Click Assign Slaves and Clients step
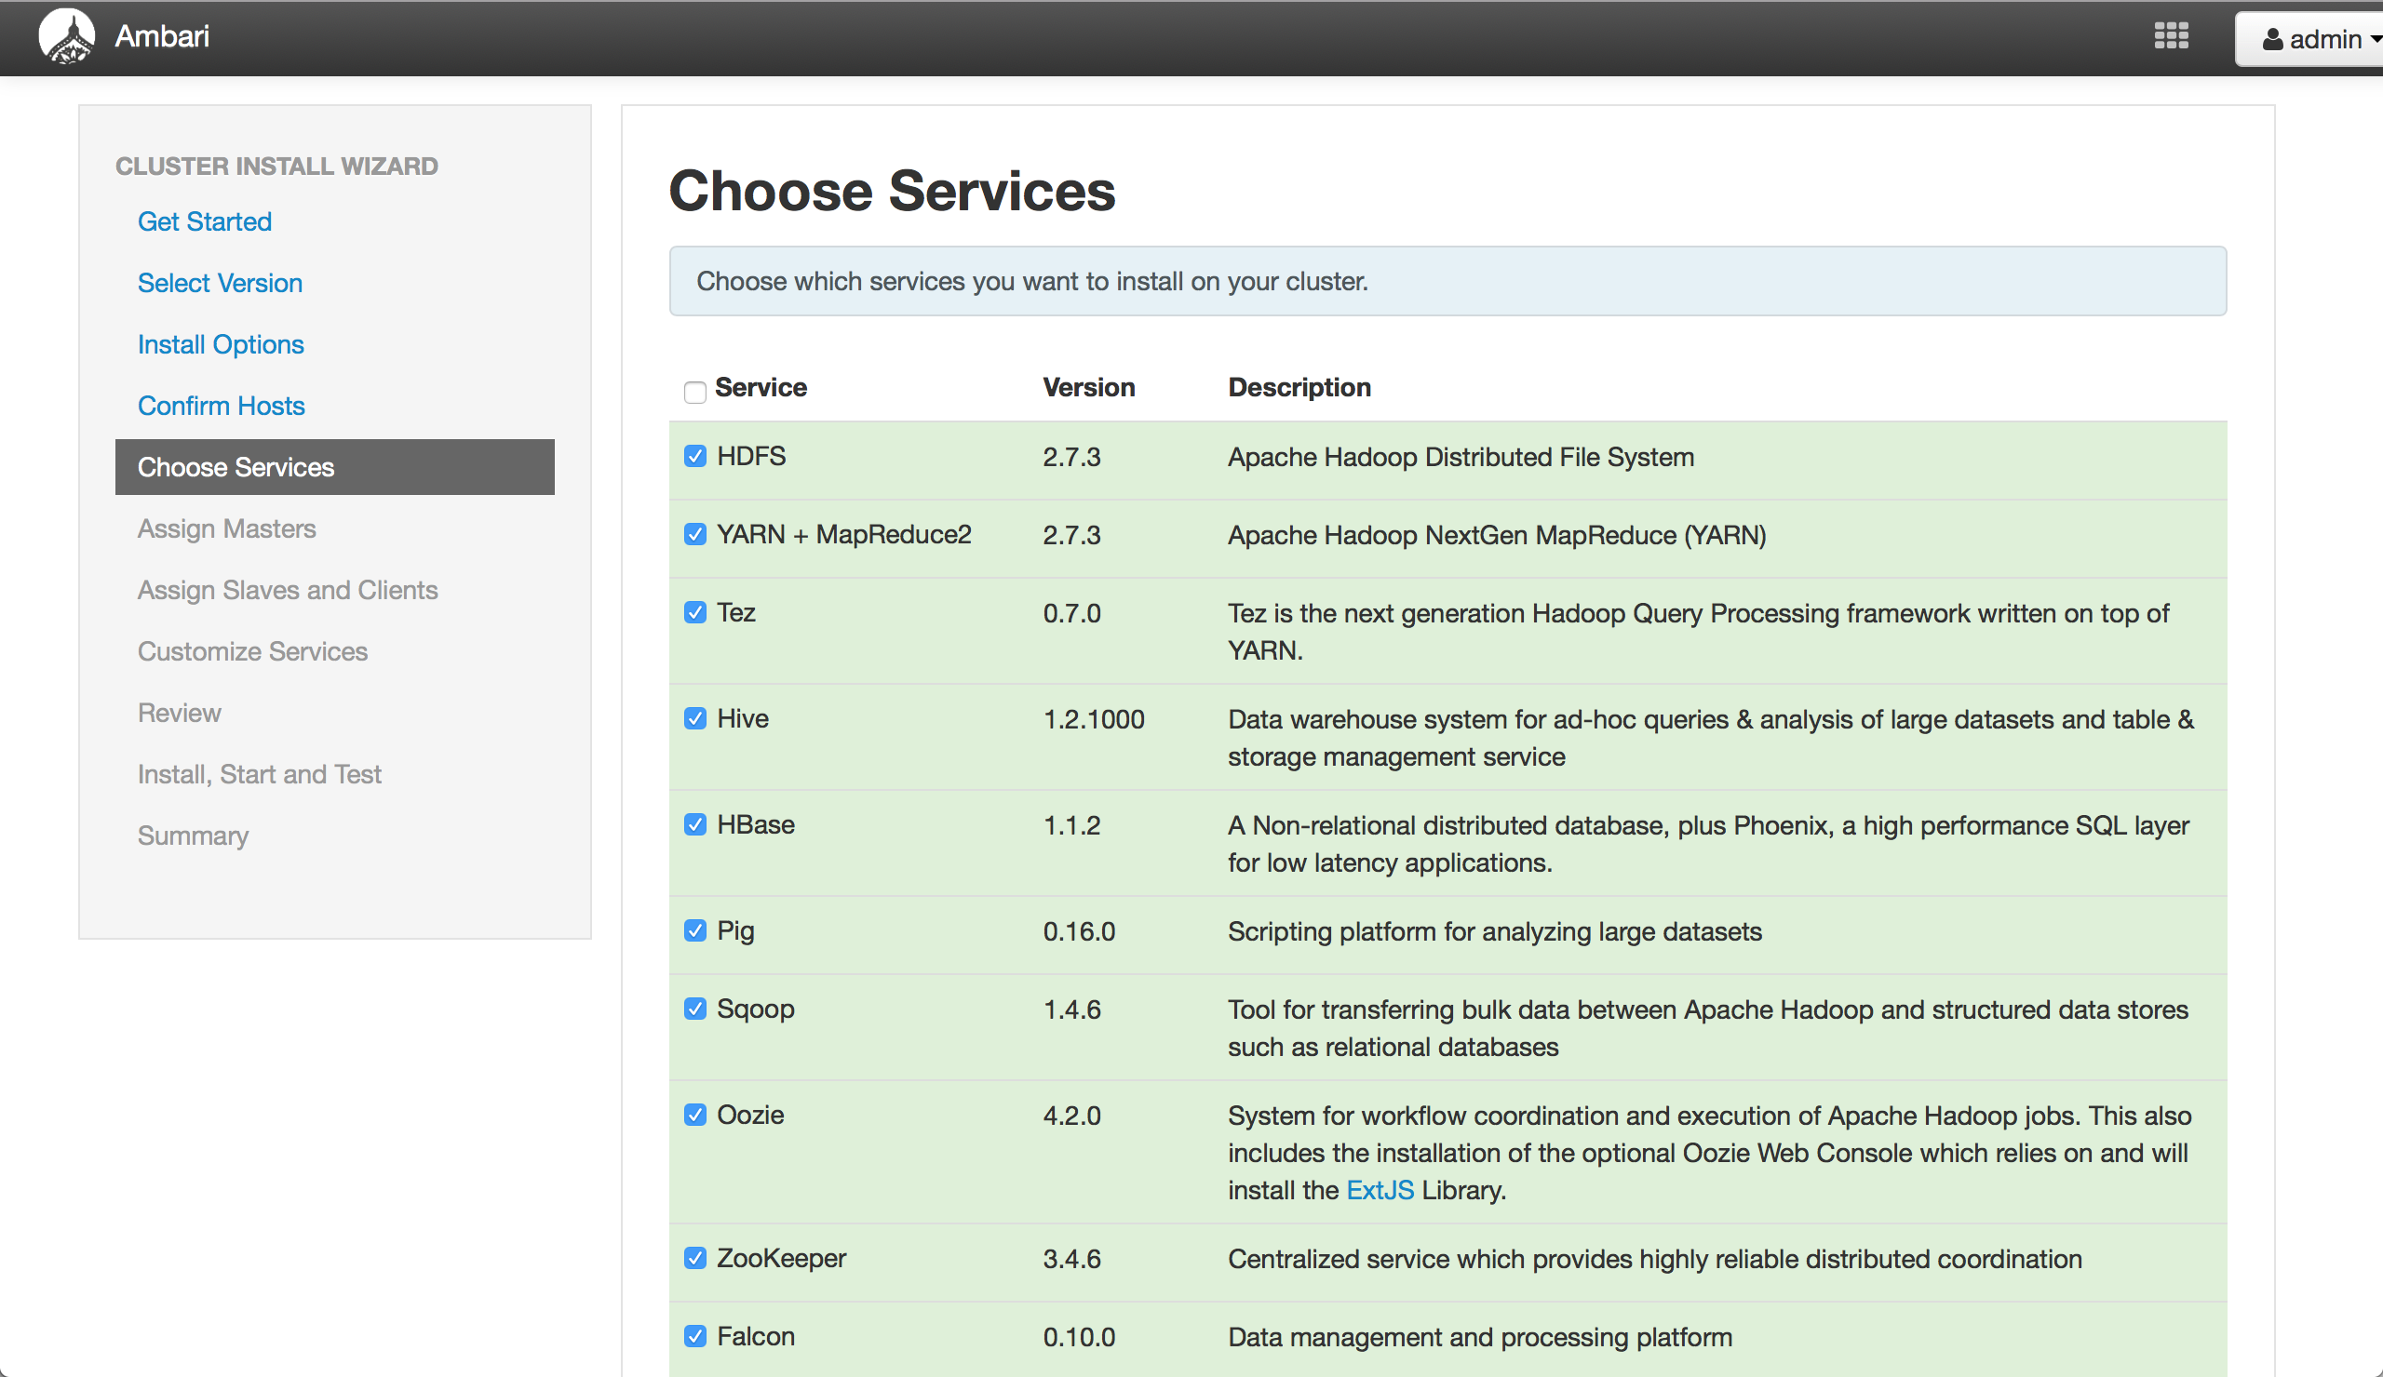The width and height of the screenshot is (2383, 1377). pos(288,590)
